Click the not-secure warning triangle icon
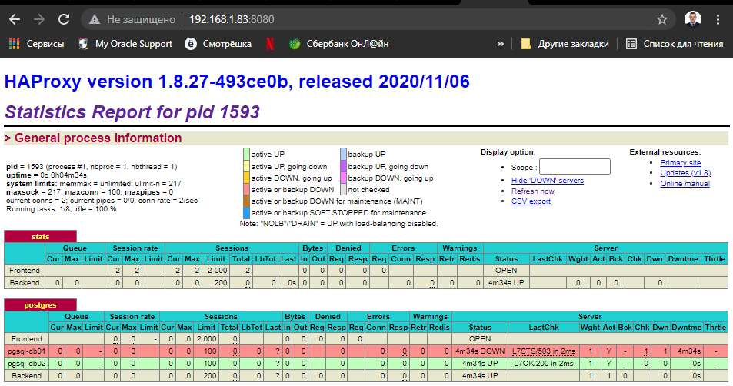Image resolution: width=733 pixels, height=386 pixels. coord(95,19)
